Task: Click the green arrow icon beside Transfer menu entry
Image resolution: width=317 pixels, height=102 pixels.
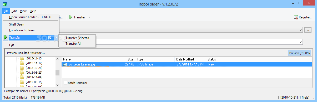Action: [x=6, y=38]
